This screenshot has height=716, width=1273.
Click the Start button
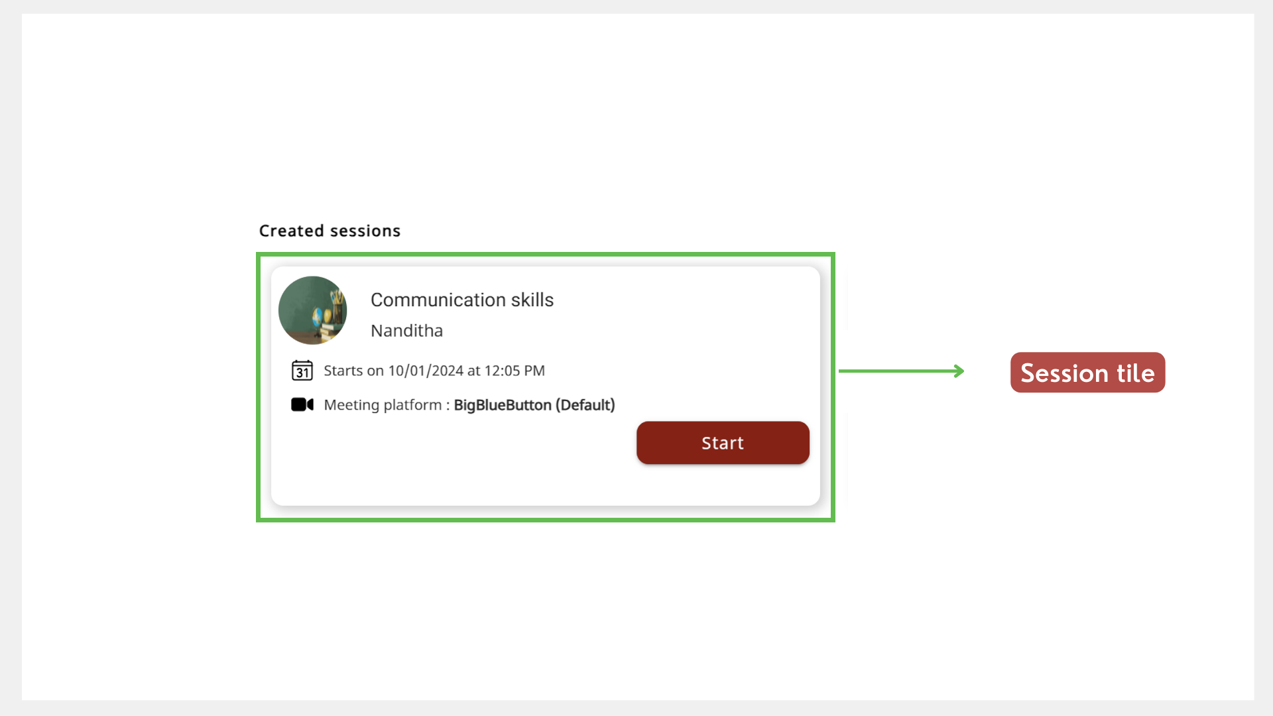(x=723, y=443)
